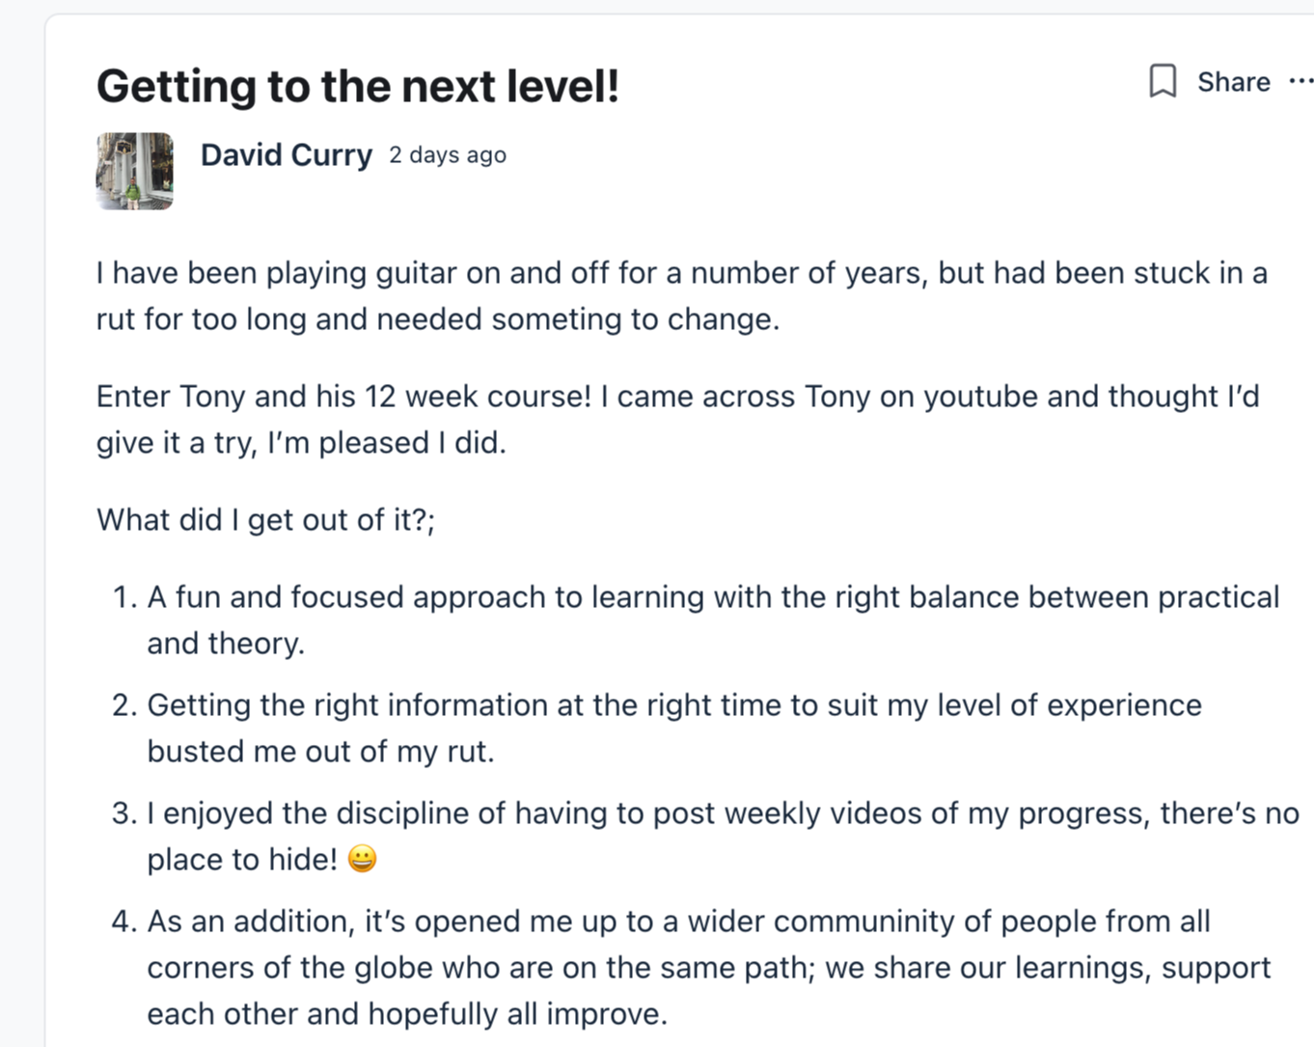Image resolution: width=1315 pixels, height=1047 pixels.
Task: Click list item two about right information
Action: [673, 706]
